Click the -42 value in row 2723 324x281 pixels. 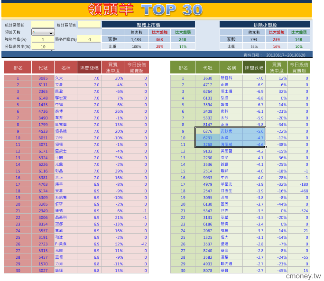[x=136, y=244]
